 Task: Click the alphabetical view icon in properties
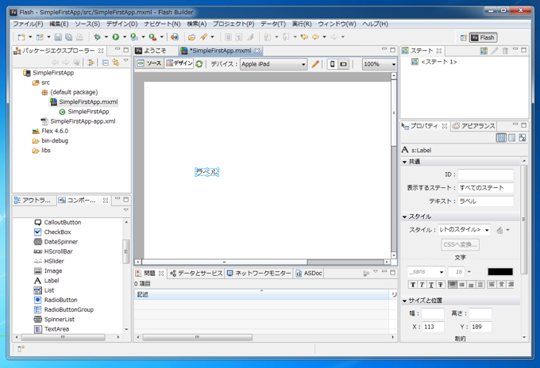point(522,137)
